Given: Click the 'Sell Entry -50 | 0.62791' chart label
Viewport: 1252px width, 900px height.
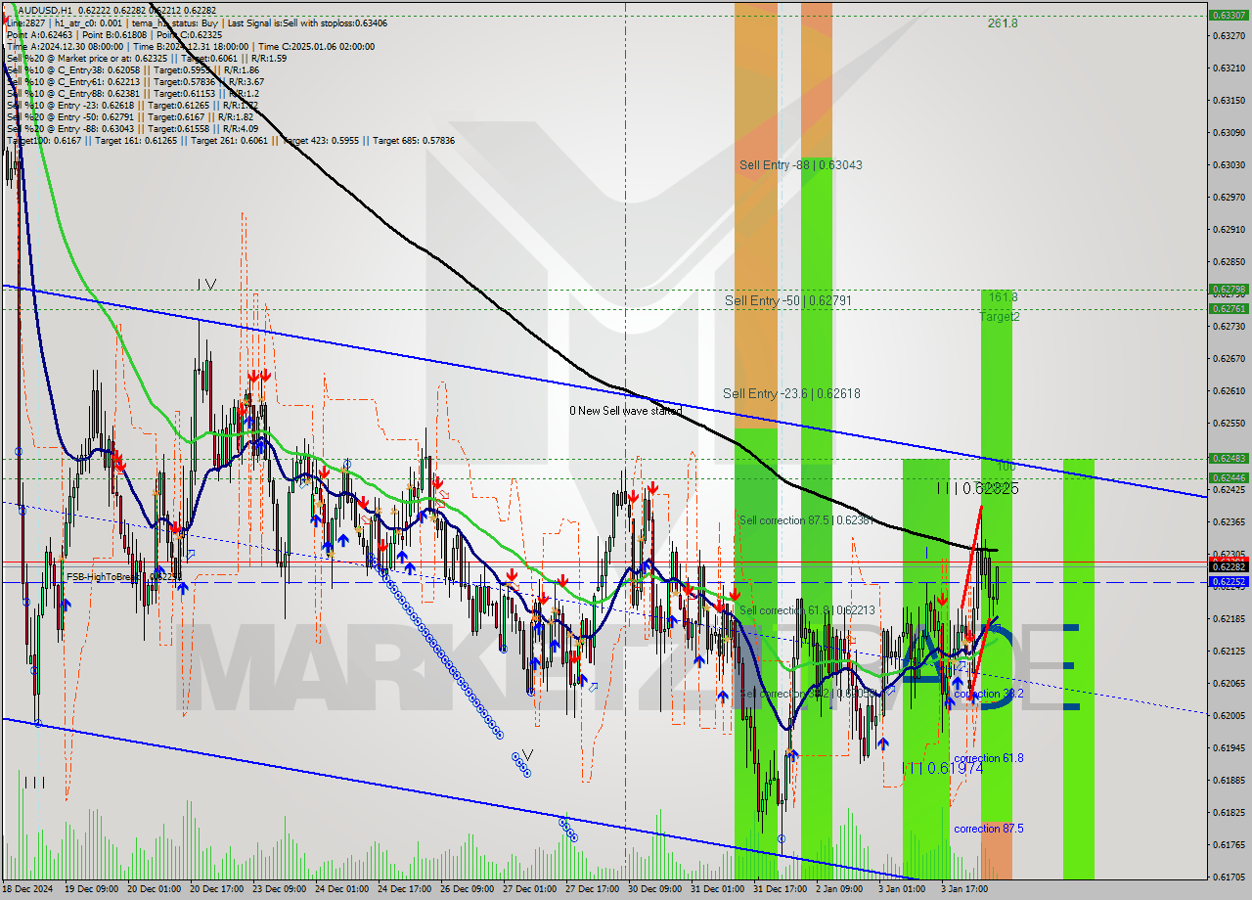Looking at the screenshot, I should pyautogui.click(x=788, y=300).
